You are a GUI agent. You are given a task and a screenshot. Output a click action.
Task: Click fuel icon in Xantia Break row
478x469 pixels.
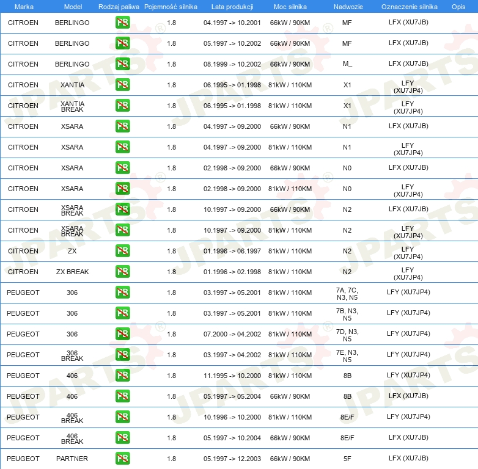[122, 106]
